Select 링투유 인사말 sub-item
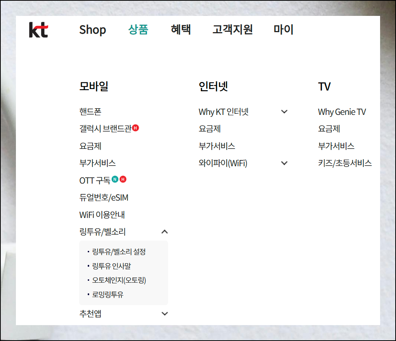The width and height of the screenshot is (396, 341). click(x=111, y=266)
